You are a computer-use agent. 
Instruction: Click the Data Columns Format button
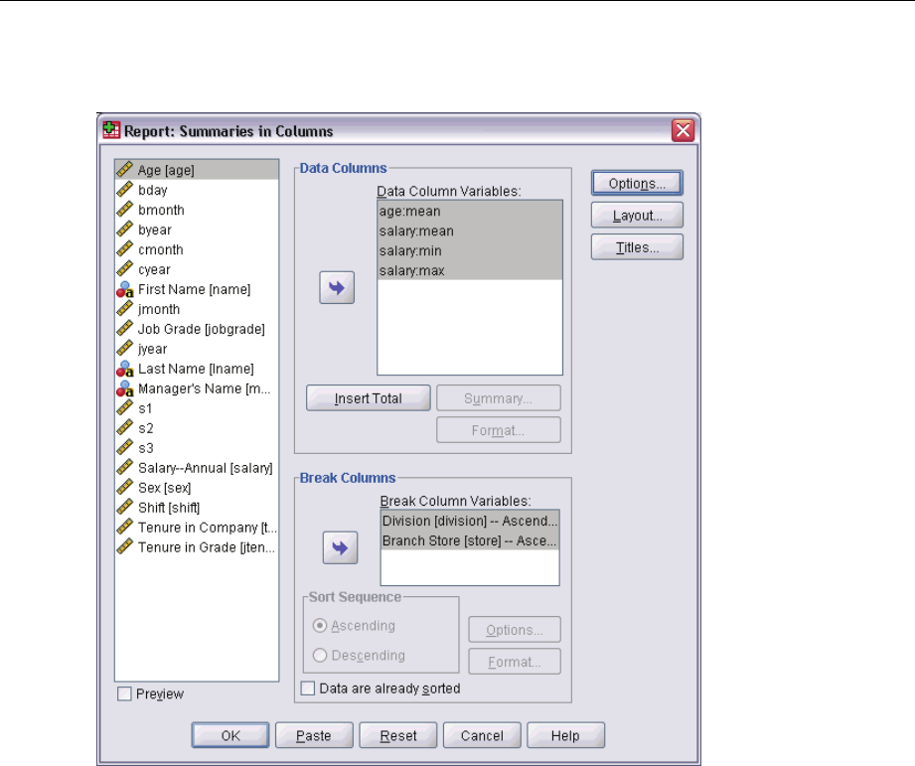[499, 430]
